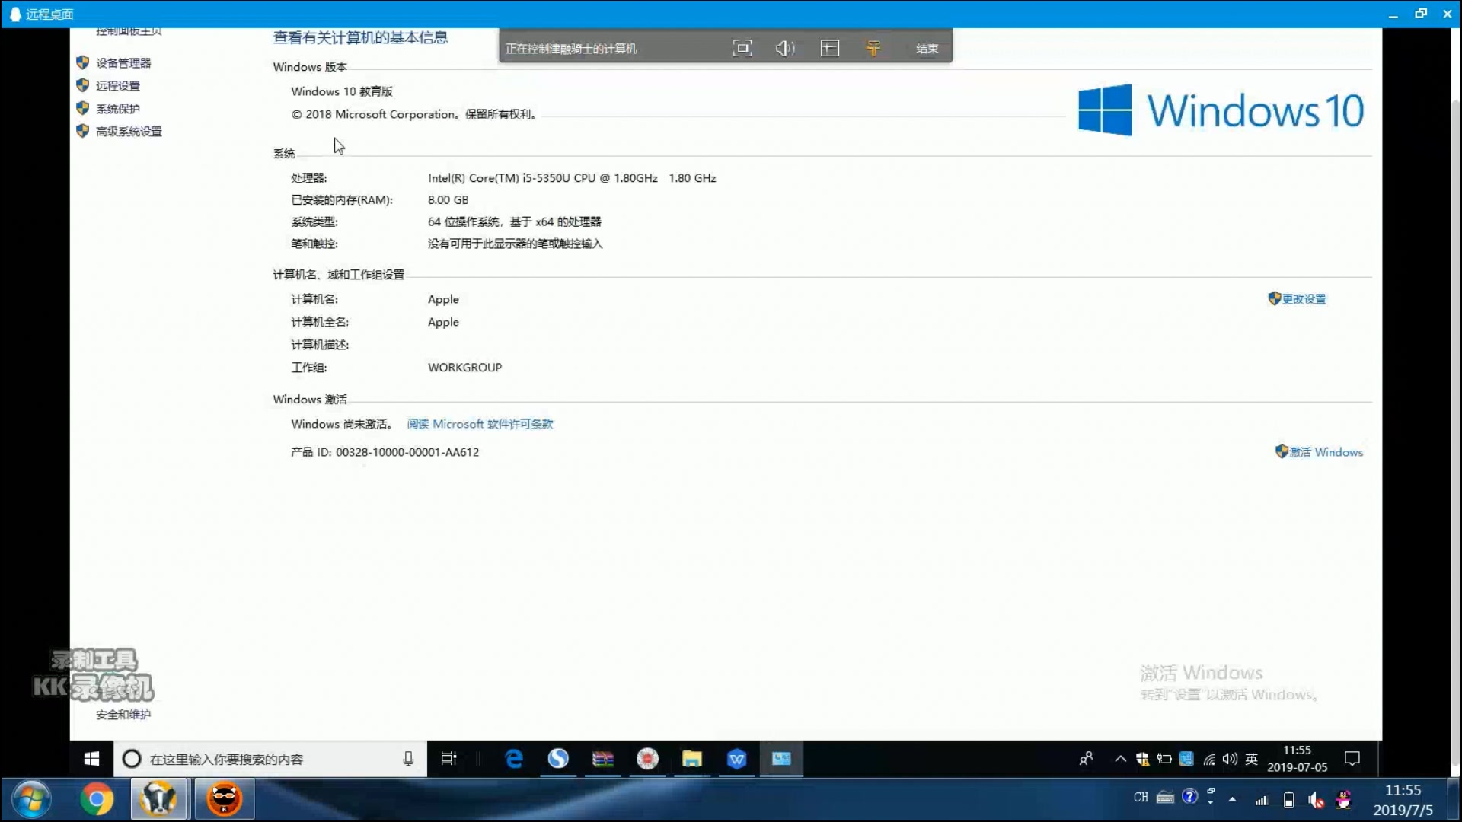Enter fullscreen using the remote control toolbar icon

[742, 48]
